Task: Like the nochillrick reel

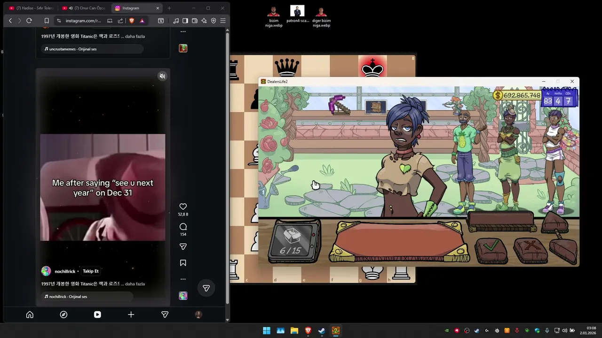Action: point(183,207)
